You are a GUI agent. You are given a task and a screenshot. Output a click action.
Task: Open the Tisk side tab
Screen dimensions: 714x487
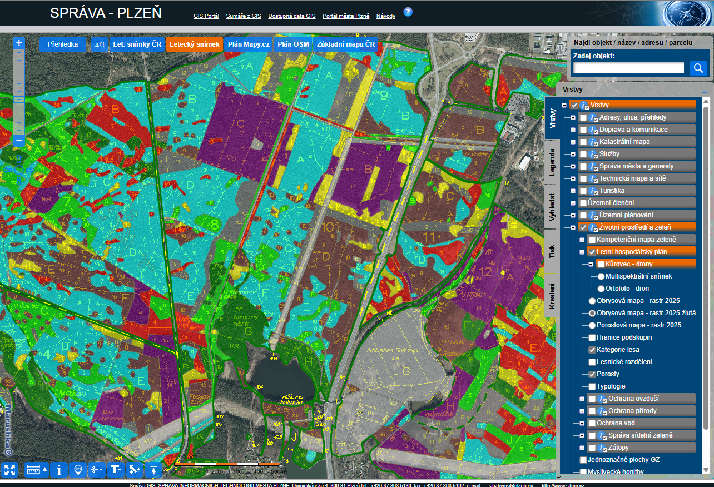coord(552,251)
